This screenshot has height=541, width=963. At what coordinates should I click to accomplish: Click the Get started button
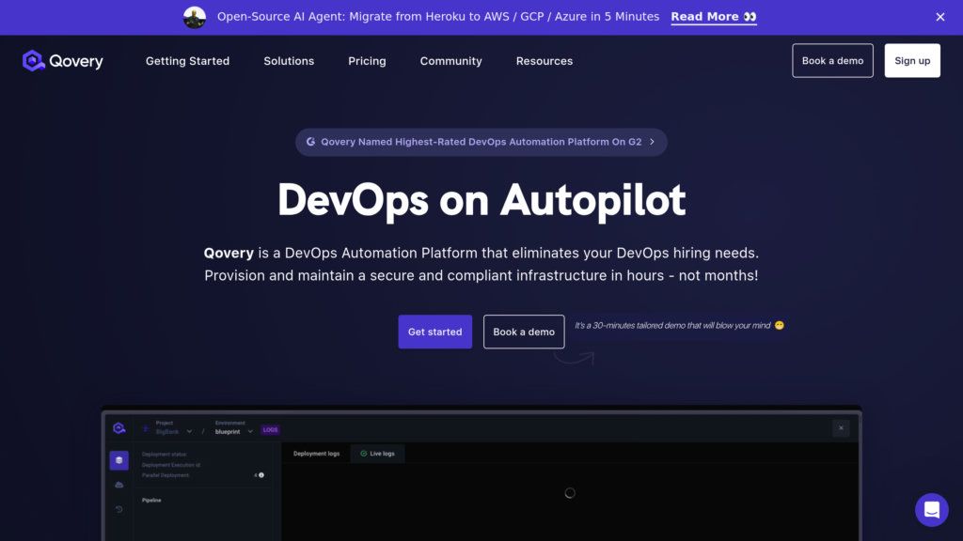tap(434, 332)
